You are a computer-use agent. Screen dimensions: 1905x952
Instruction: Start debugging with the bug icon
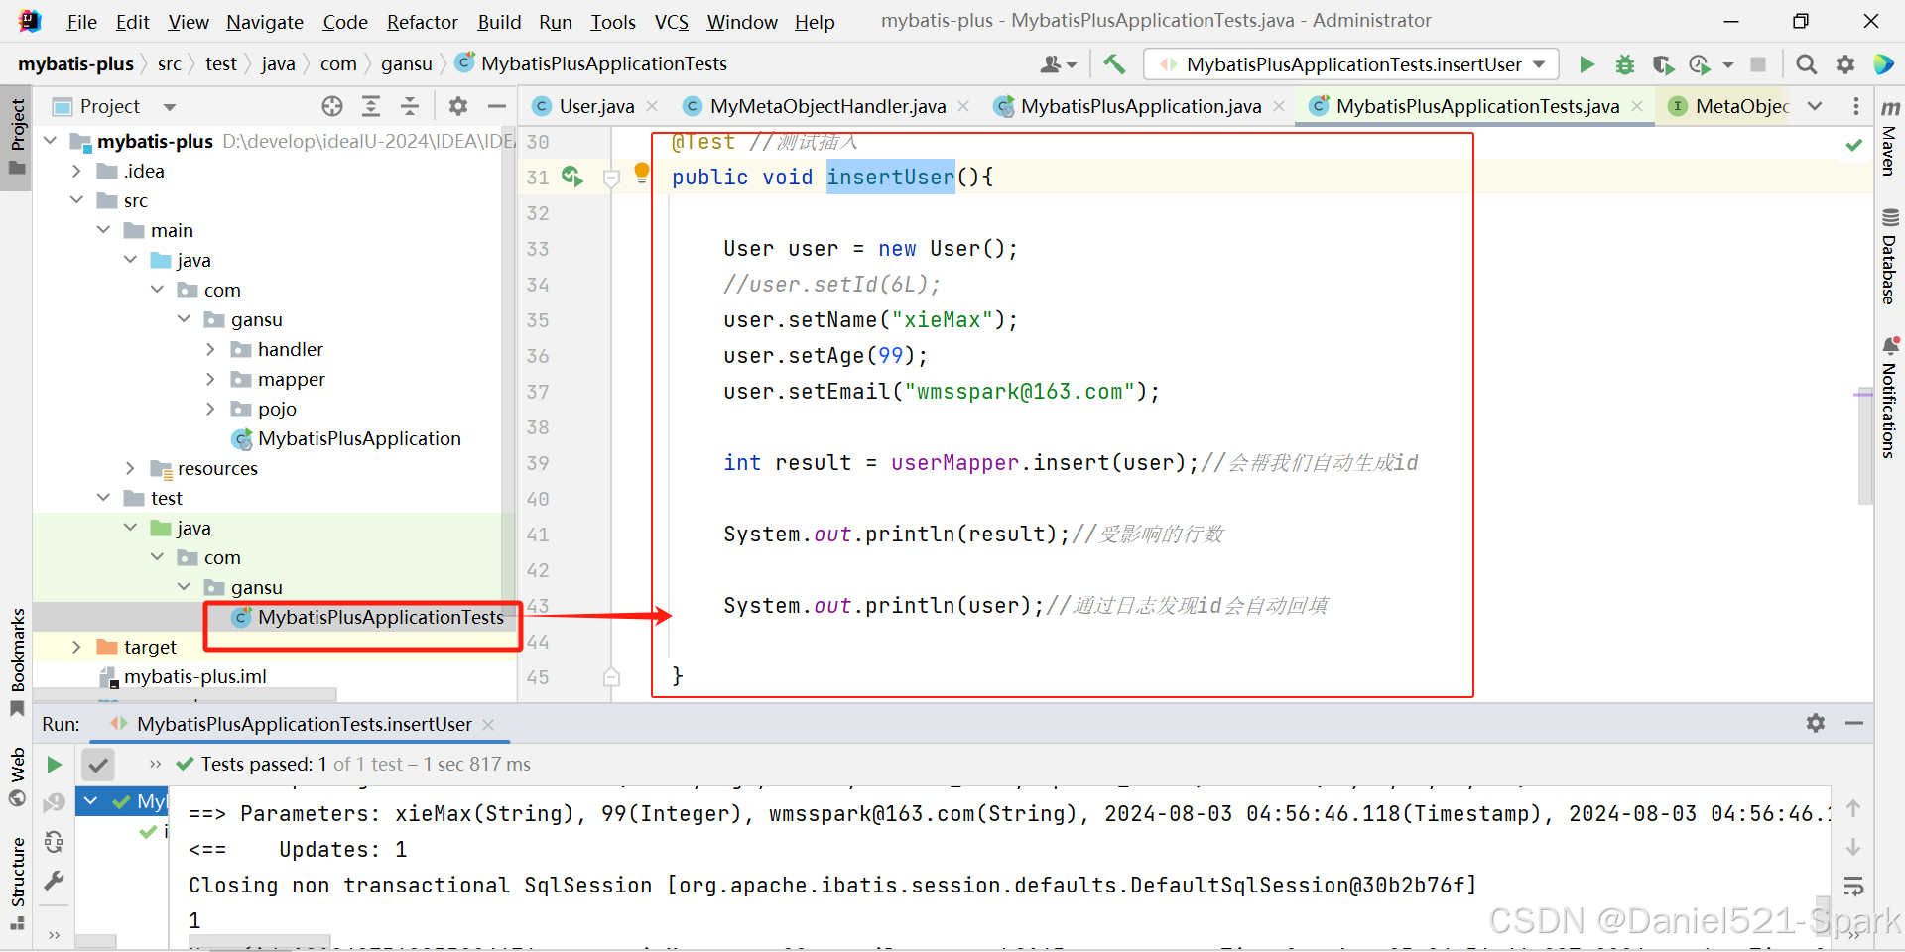[x=1625, y=64]
